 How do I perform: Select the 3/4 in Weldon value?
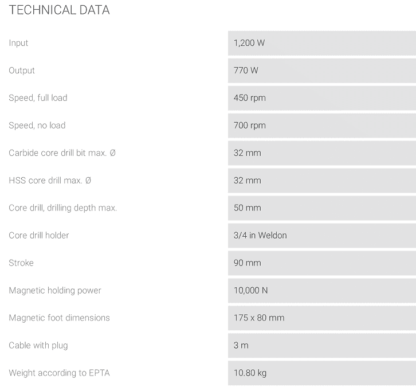260,236
